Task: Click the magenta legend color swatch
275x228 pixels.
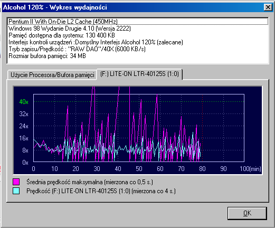Action: 16,182
